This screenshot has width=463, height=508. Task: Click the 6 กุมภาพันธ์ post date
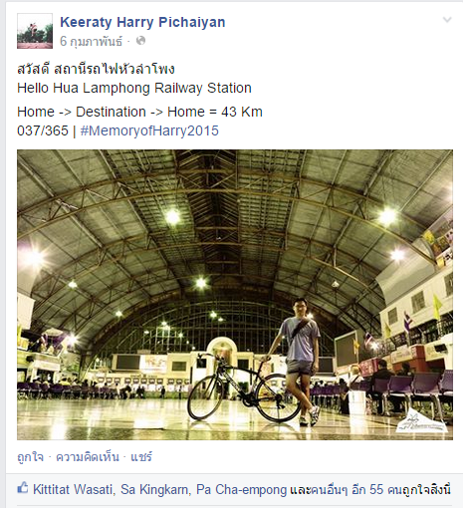point(91,41)
